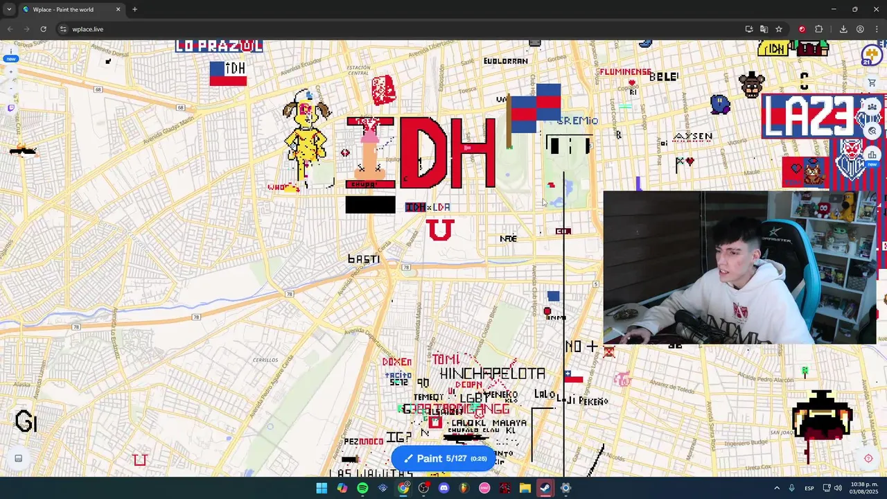Click the HINCHAPELOTA pixel text
Image resolution: width=887 pixels, height=499 pixels.
[492, 374]
